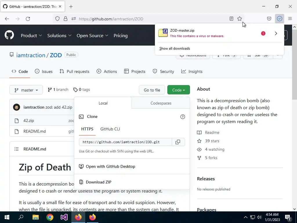
Task: Click the clone URL text field
Action: point(125,142)
